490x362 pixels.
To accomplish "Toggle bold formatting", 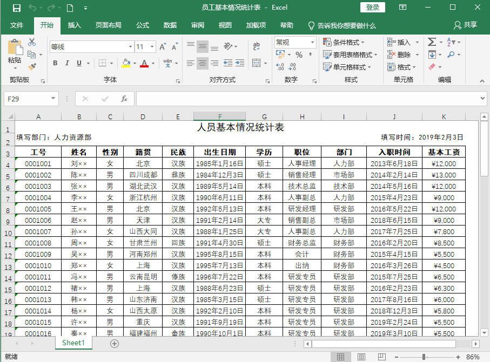I will [55, 63].
